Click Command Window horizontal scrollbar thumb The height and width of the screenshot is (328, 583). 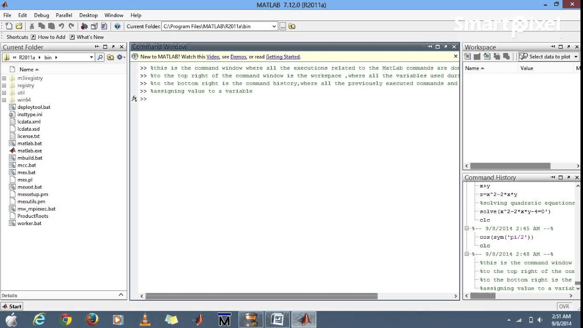click(261, 296)
